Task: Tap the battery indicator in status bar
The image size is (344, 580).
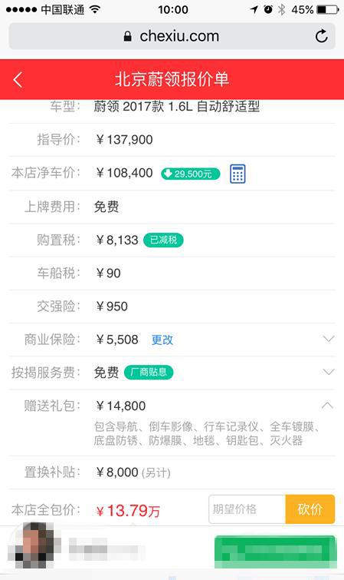Action: coord(328,9)
